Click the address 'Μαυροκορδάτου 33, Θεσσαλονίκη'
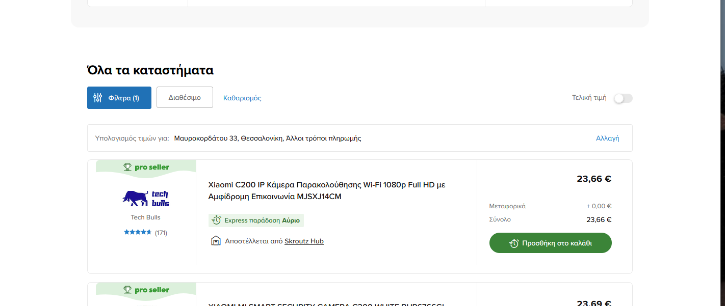The width and height of the screenshot is (725, 306). 228,138
